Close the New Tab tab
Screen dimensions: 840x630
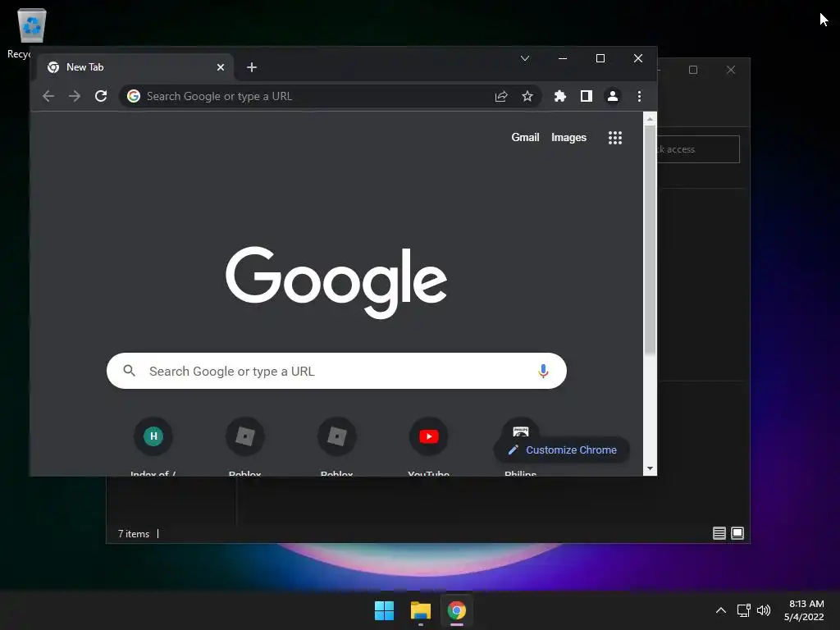(x=220, y=67)
